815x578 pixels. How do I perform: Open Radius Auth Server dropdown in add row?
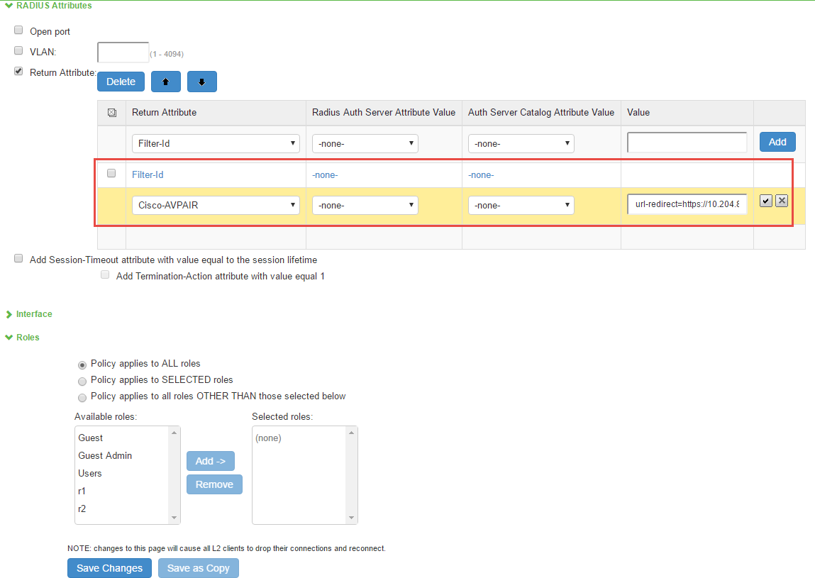pyautogui.click(x=365, y=143)
